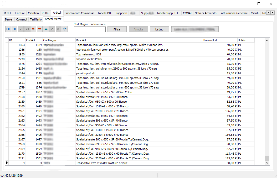This screenshot has height=178, width=277.
Task: Open the D.d.T. tab
Action: click(8, 13)
